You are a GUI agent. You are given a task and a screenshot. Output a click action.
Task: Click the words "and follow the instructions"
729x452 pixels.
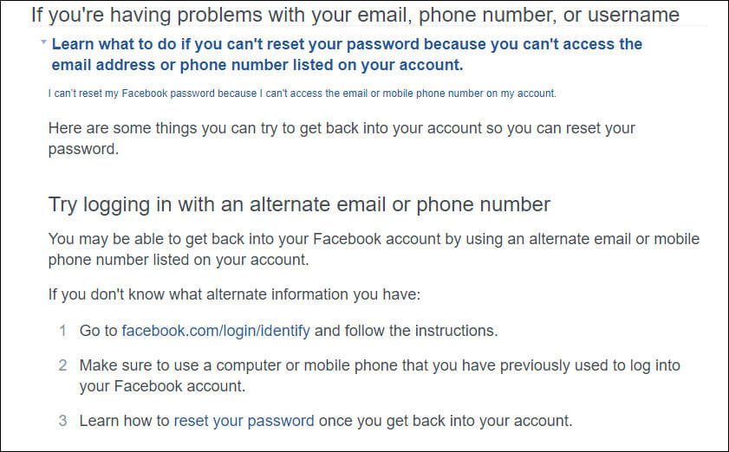coord(406,330)
